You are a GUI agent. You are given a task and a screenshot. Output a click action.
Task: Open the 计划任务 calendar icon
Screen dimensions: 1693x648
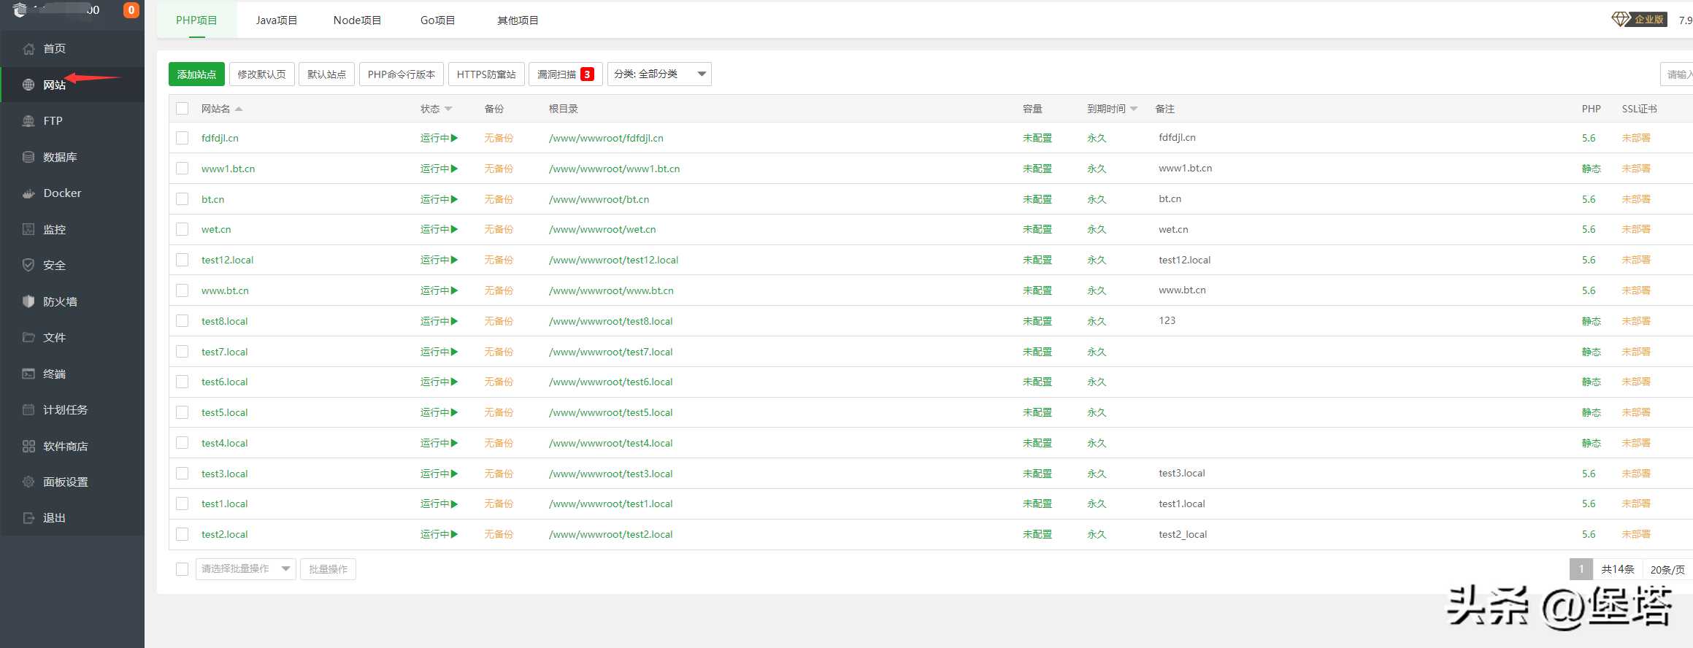[28, 409]
